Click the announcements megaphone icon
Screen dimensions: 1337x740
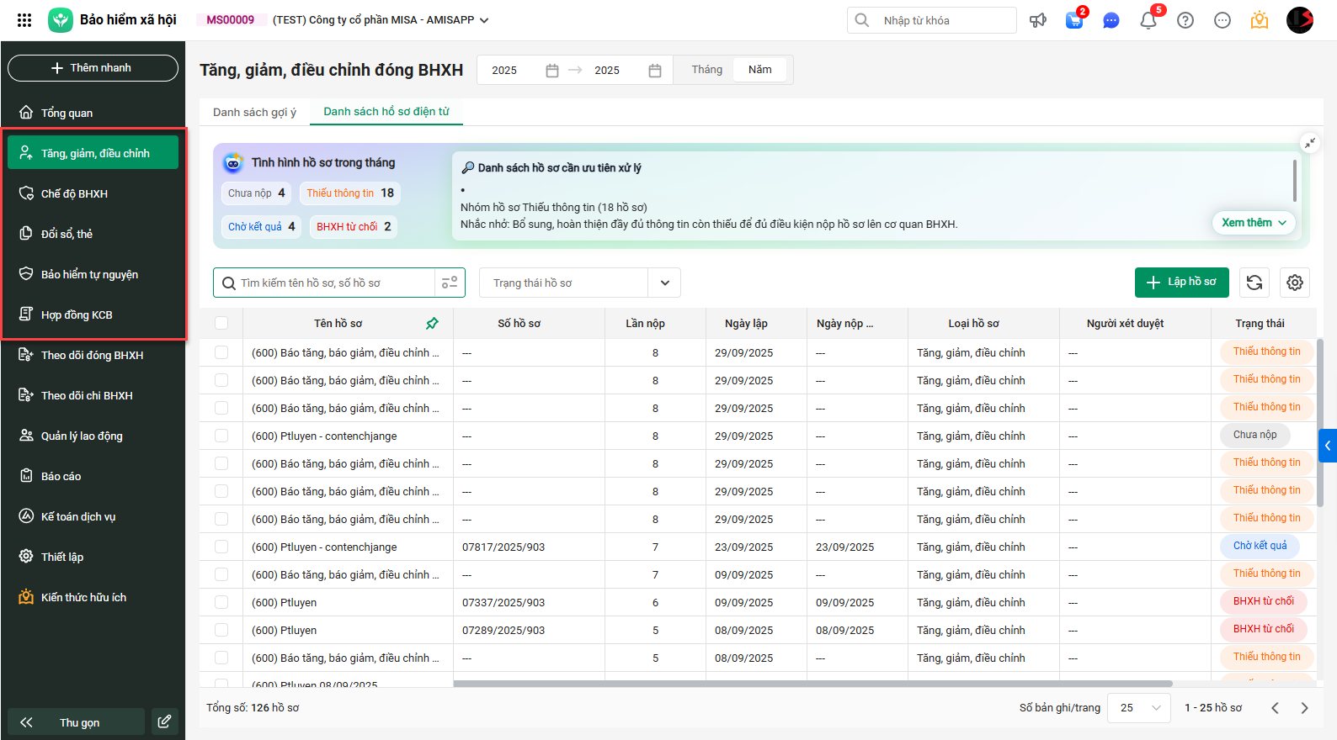1038,20
